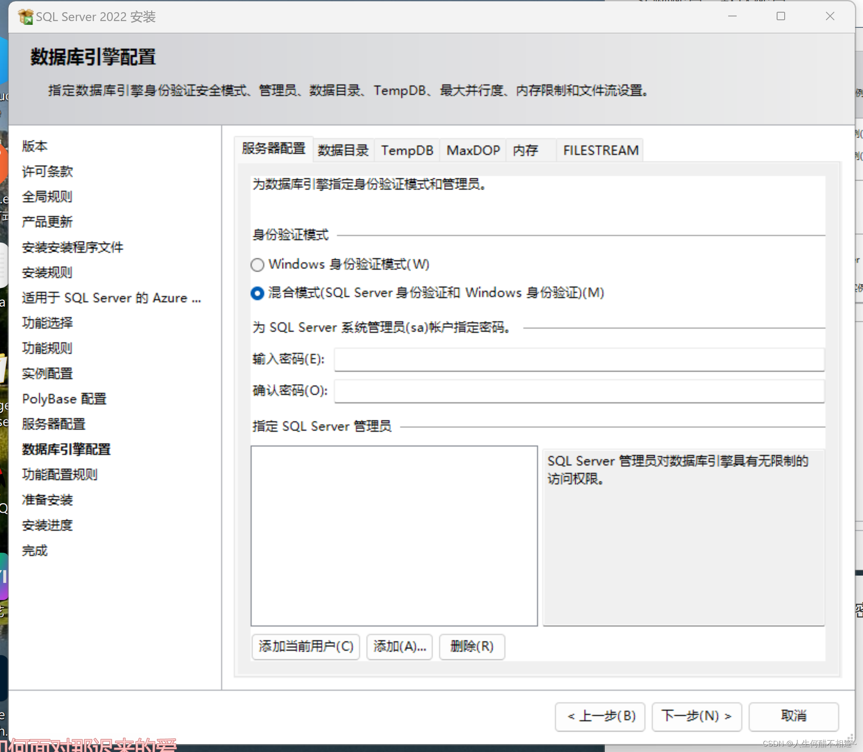Screen dimensions: 863x752
Task: Click the 删除(R) button
Action: pyautogui.click(x=472, y=646)
